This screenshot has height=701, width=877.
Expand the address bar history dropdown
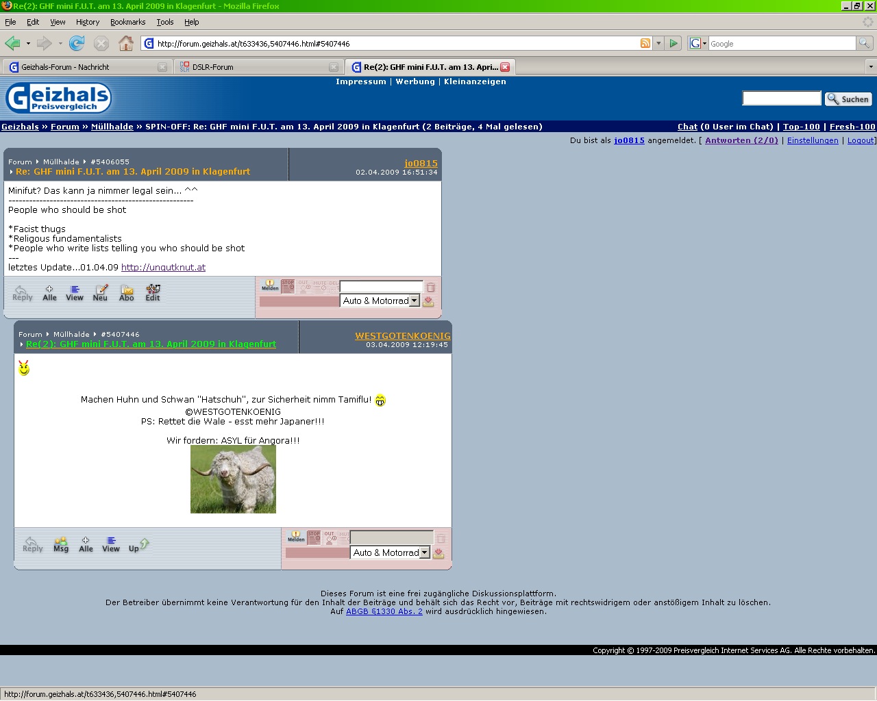point(658,44)
